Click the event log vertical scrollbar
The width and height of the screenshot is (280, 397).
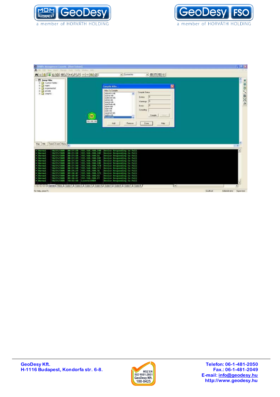(239, 167)
